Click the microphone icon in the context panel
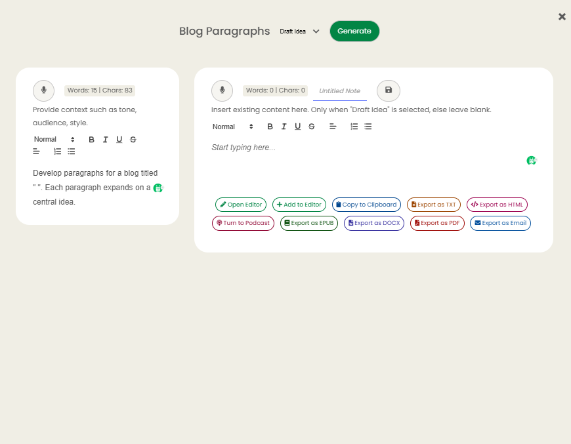The height and width of the screenshot is (444, 571). 44,91
